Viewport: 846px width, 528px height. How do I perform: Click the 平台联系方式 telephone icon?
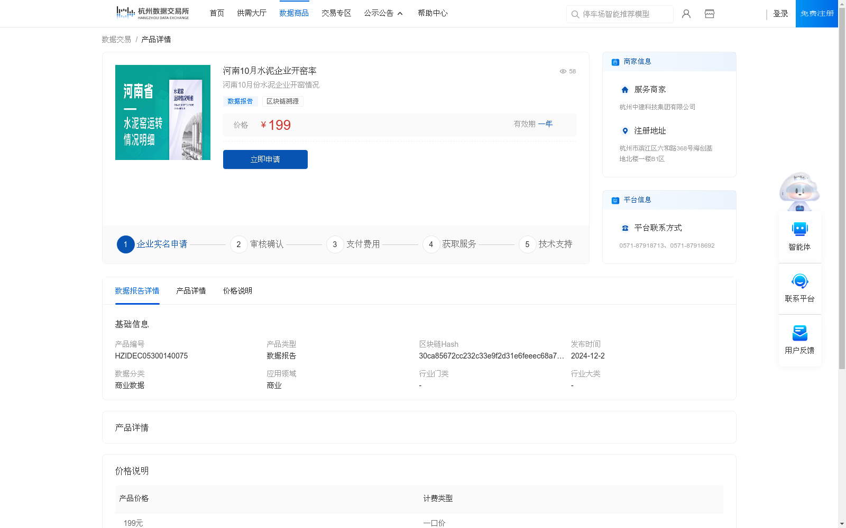coord(625,228)
